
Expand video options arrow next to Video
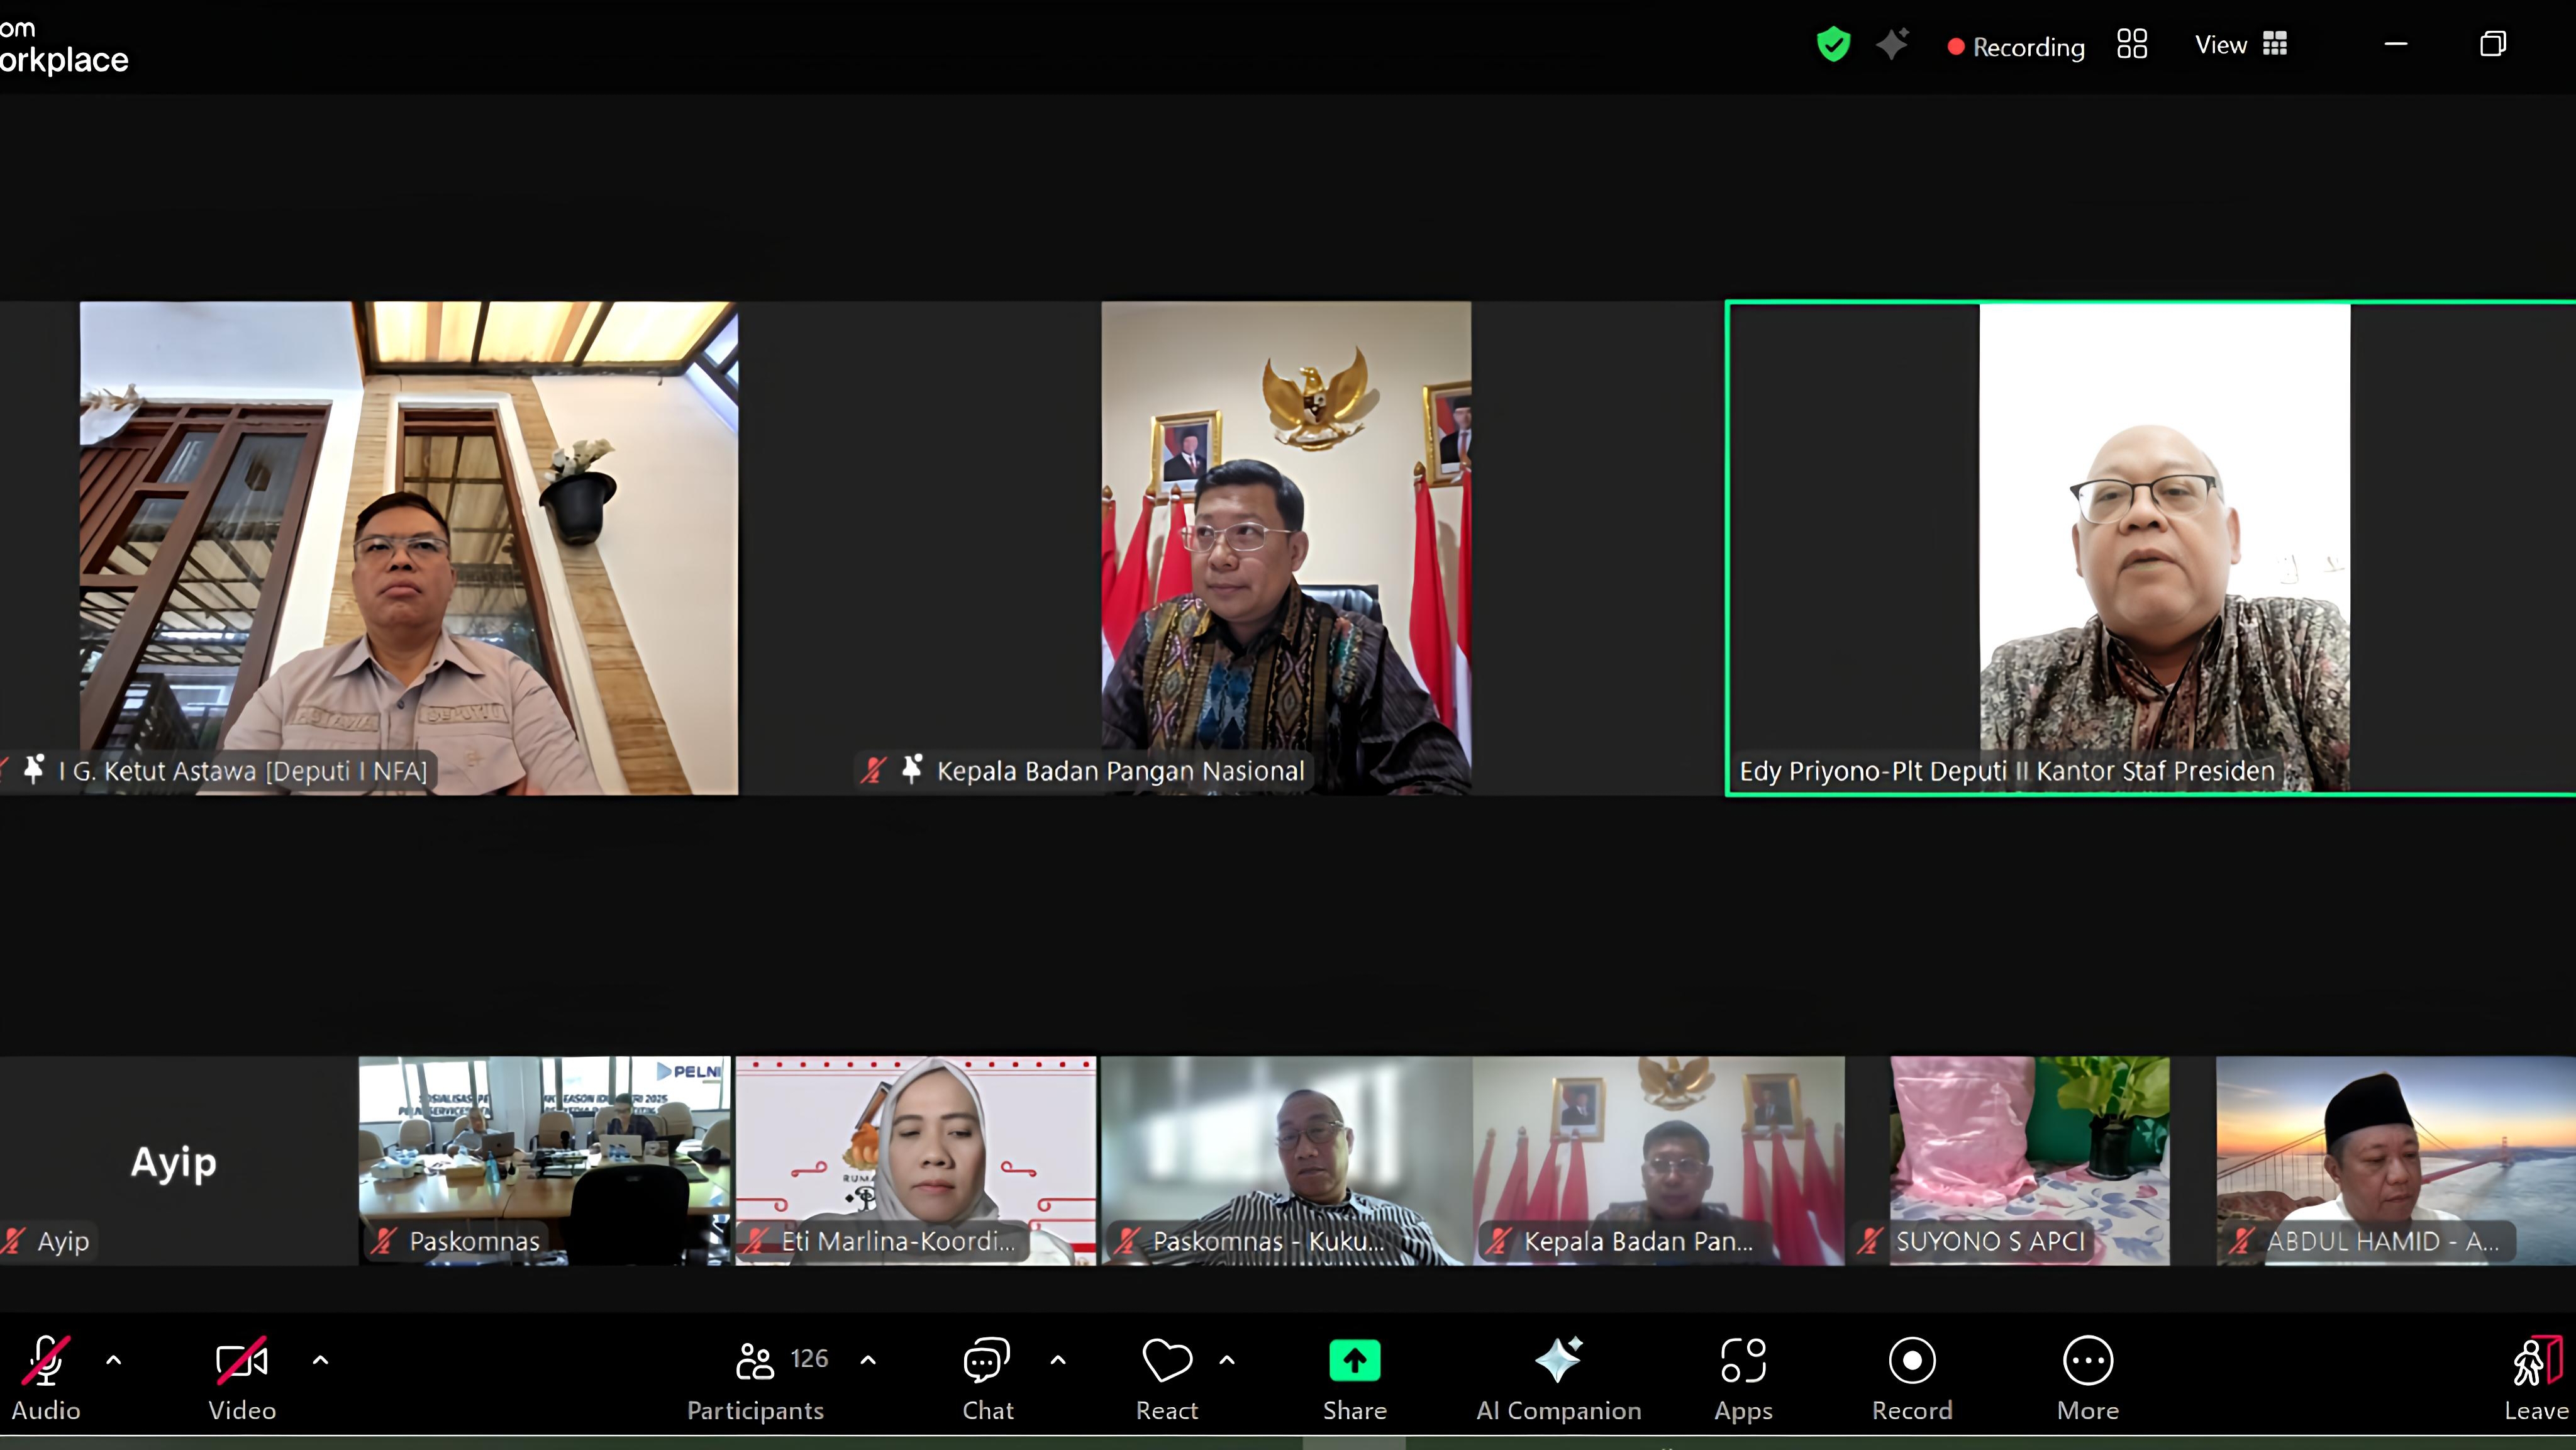pyautogui.click(x=320, y=1360)
